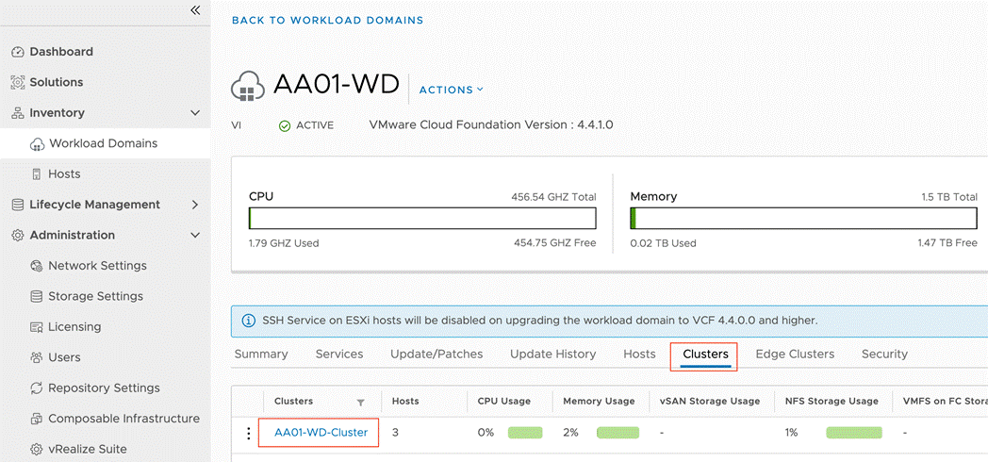Open the AA01-WD-Cluster link

pos(321,433)
